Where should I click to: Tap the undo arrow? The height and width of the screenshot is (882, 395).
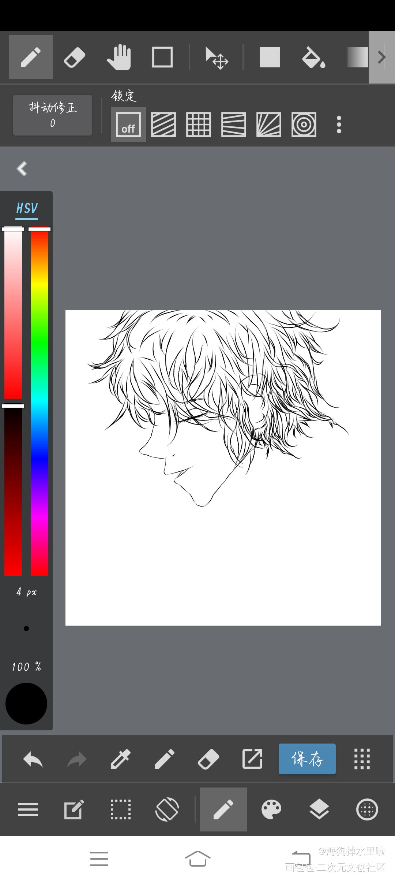pos(33,759)
